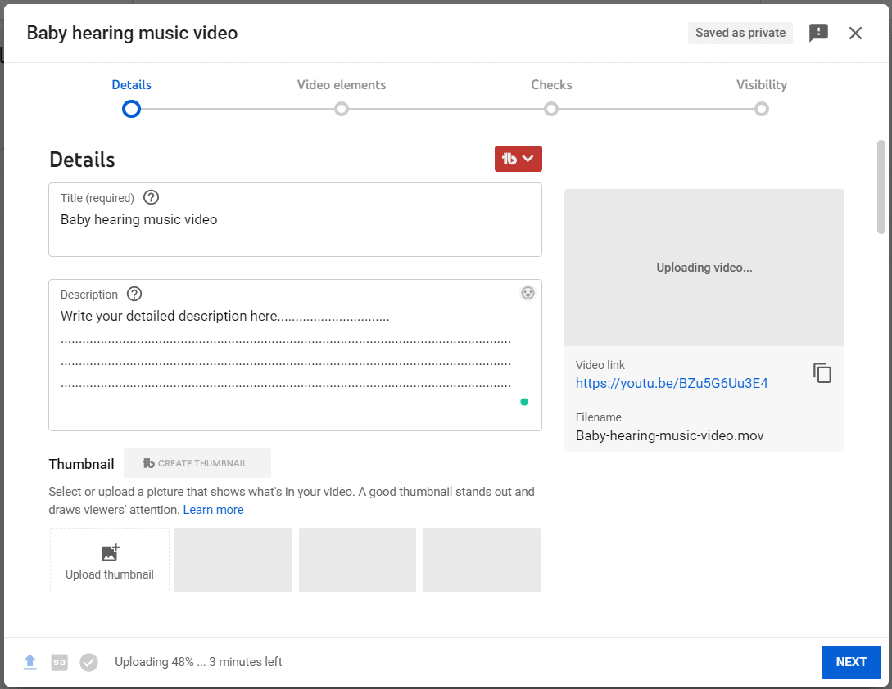Click the Create Thumbnail button
The height and width of the screenshot is (689, 892).
point(197,463)
